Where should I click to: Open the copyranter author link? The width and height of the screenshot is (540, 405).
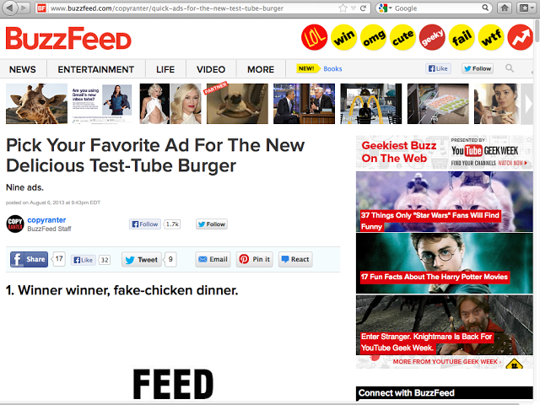coord(46,219)
